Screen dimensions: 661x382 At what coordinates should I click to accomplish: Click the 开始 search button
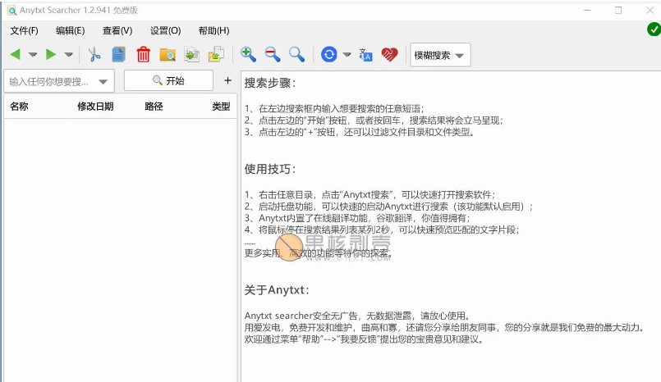pyautogui.click(x=168, y=80)
